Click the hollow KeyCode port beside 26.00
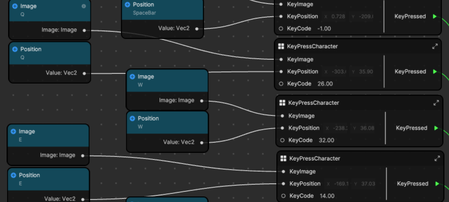 coord(281,84)
